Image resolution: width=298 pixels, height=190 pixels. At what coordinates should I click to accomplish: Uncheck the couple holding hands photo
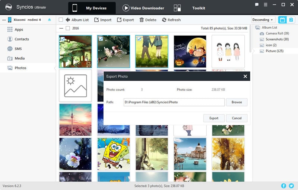(139, 39)
